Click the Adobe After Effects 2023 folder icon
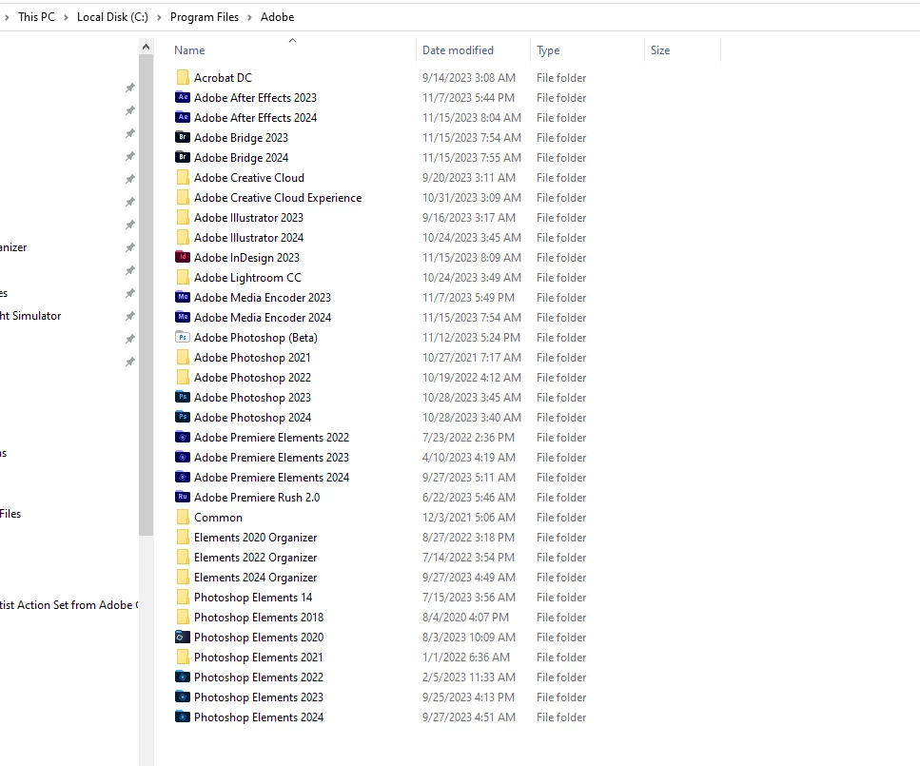 (183, 97)
